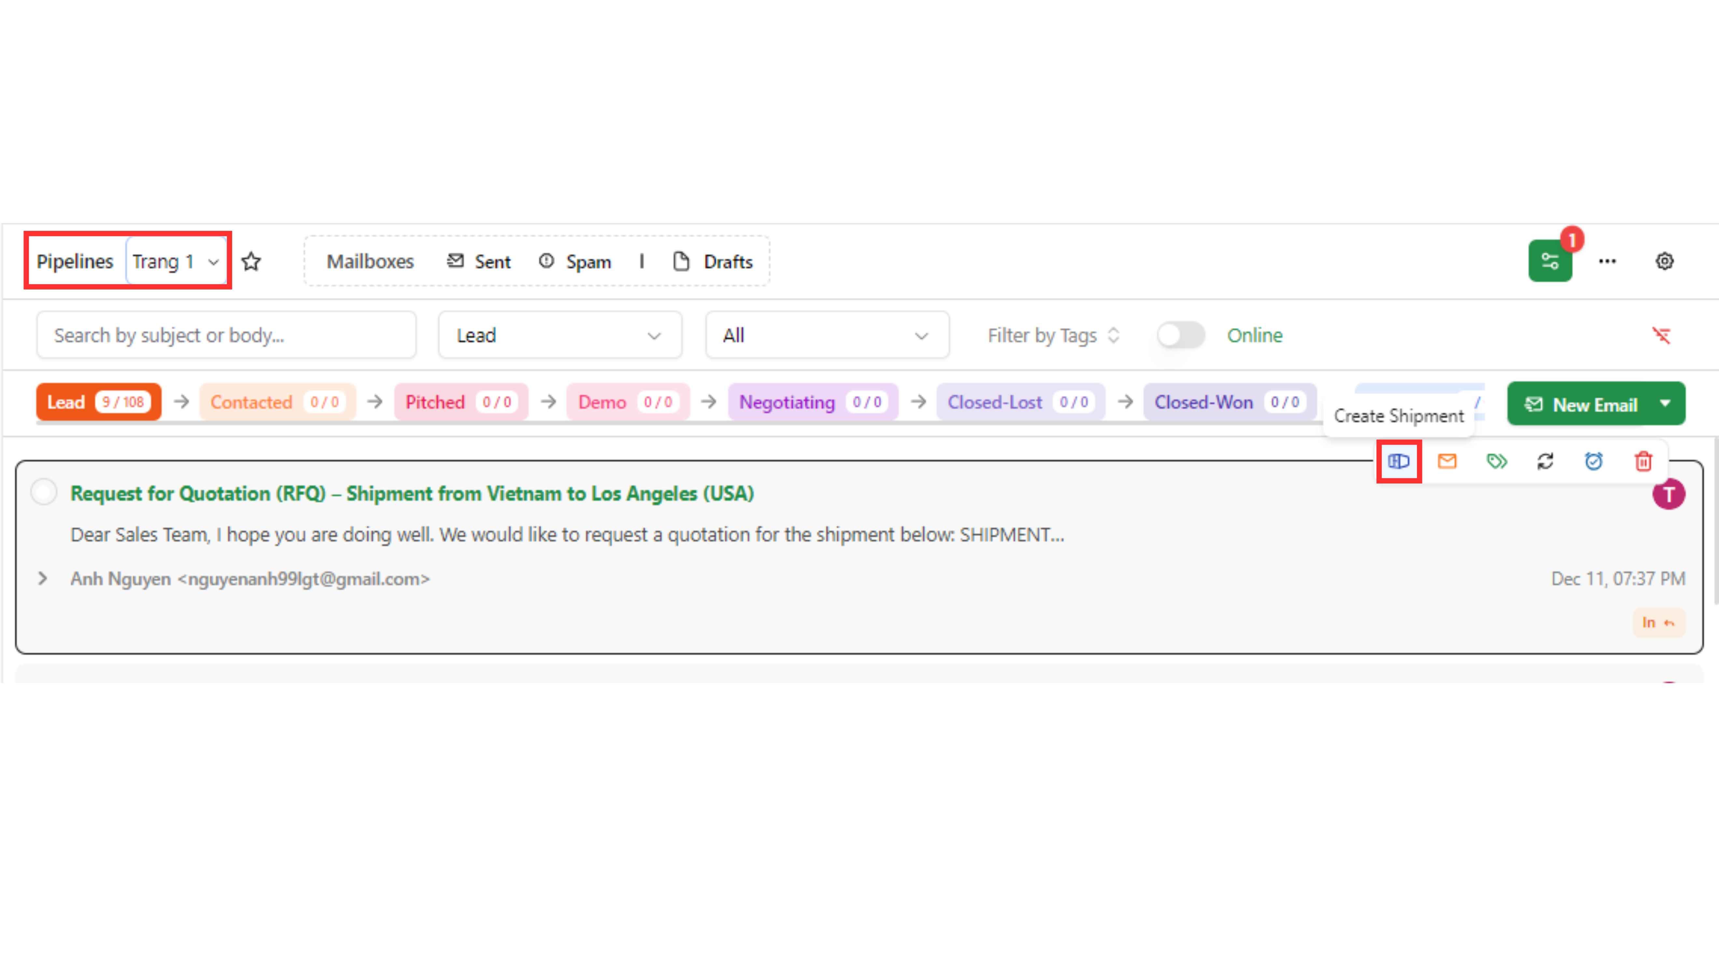Clear filters with red funnel icon

pyautogui.click(x=1661, y=335)
